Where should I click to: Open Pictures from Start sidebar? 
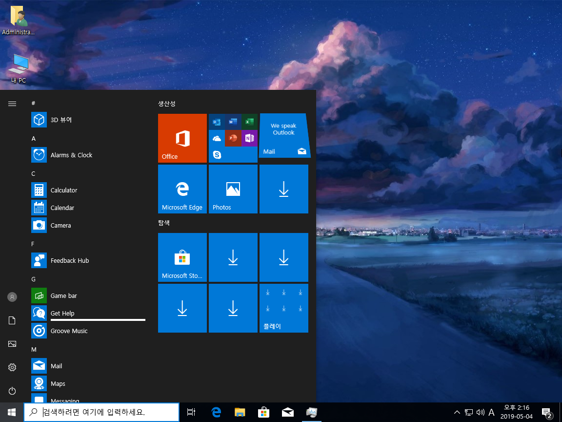[x=12, y=344]
